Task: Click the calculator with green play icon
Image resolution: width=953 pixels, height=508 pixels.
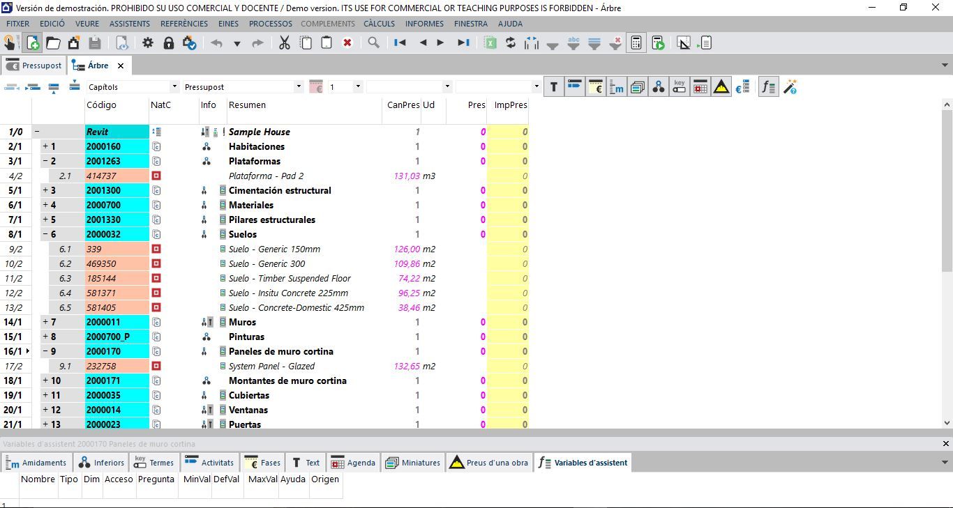Action: [658, 43]
